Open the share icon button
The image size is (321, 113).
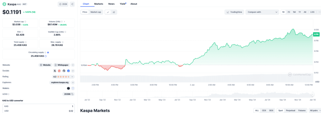pyautogui.click(x=72, y=4)
